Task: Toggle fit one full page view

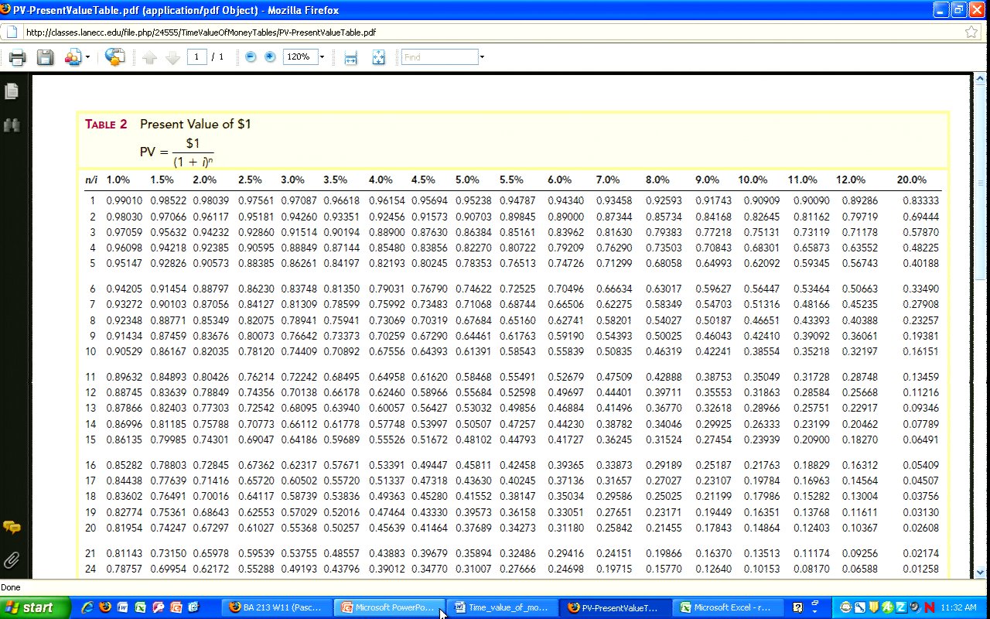Action: click(378, 57)
